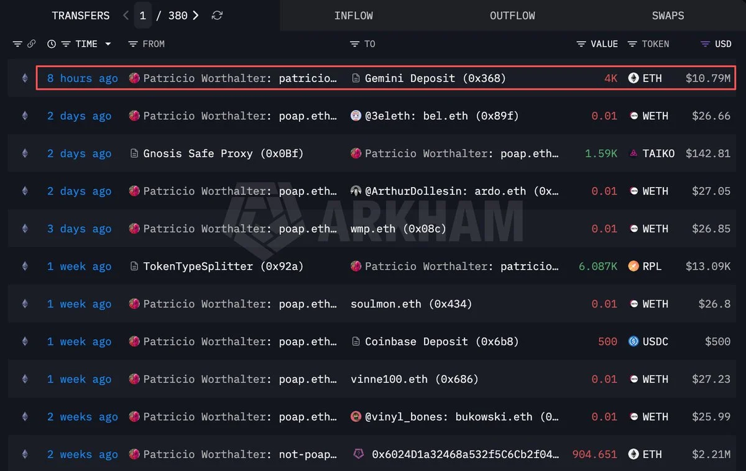Switch to the INFLOW tab
The height and width of the screenshot is (471, 746).
click(354, 16)
